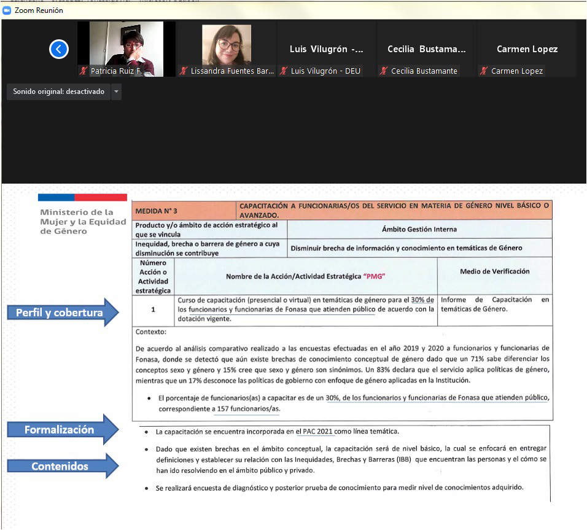Select the Luis Vilugrón participant tile
Viewport: 587px width, 530px height.
point(327,49)
